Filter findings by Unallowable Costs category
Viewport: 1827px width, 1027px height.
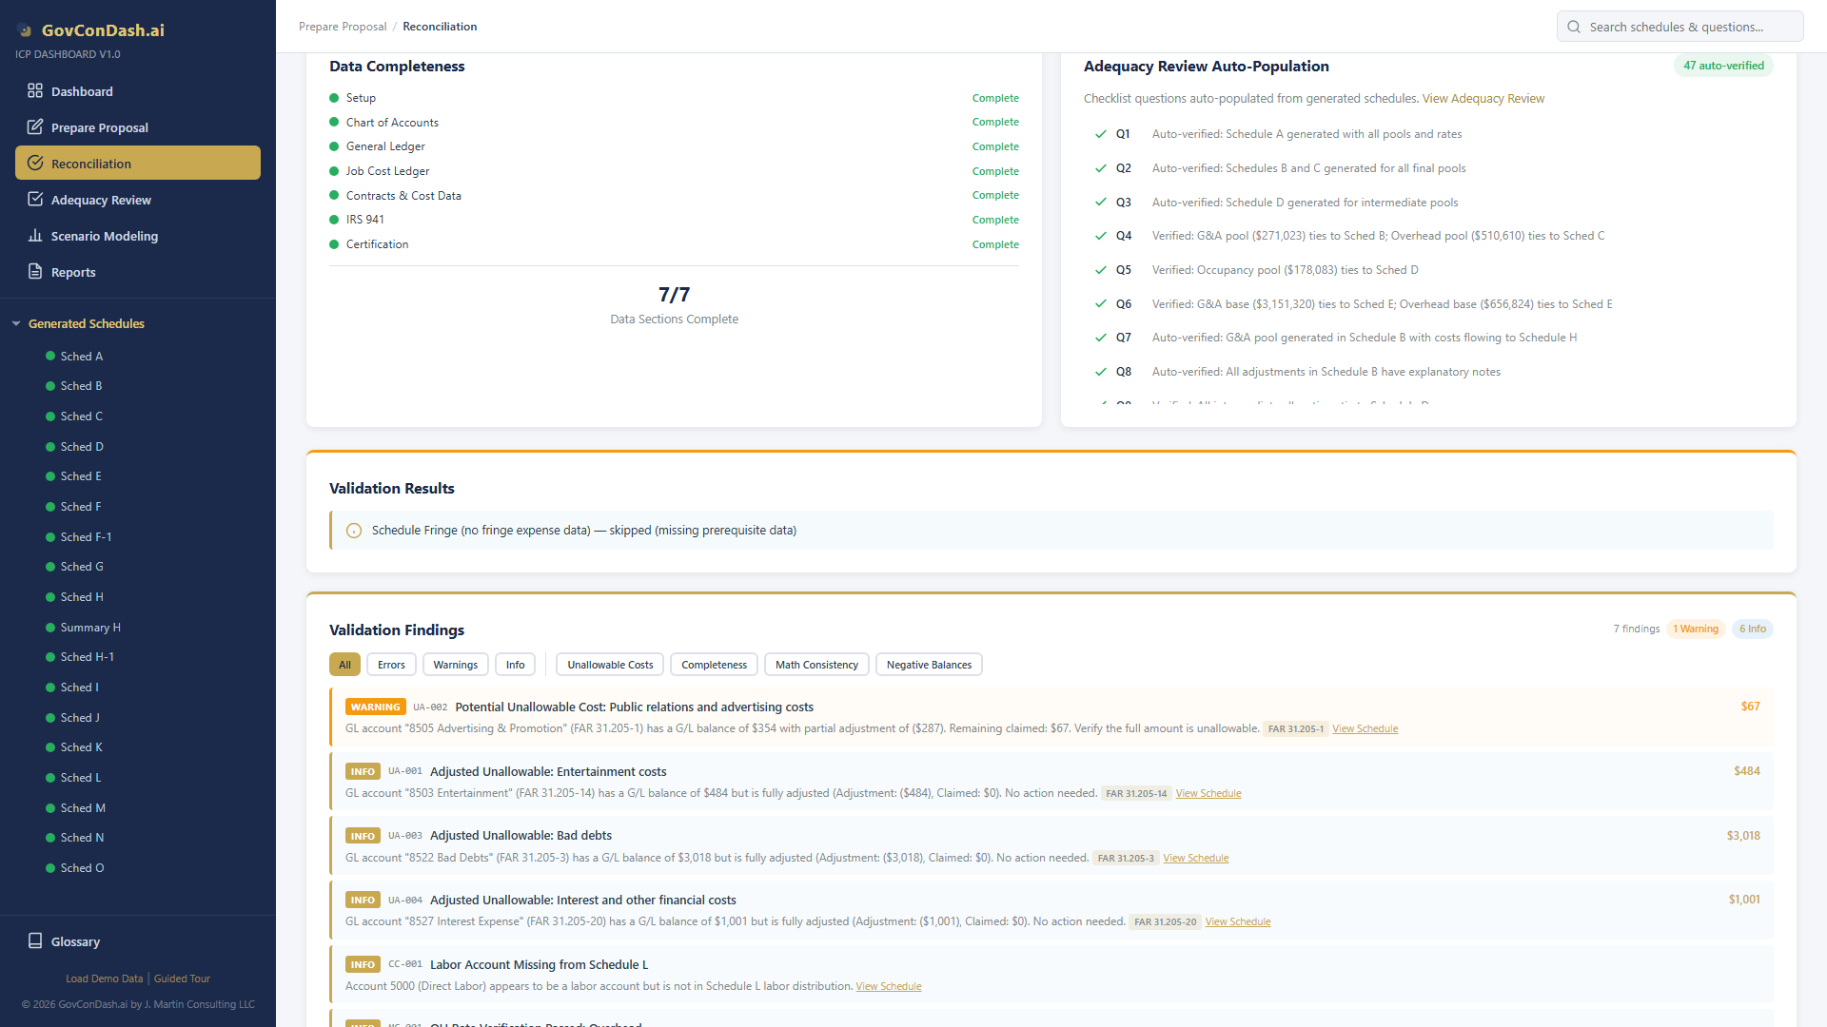coord(610,665)
